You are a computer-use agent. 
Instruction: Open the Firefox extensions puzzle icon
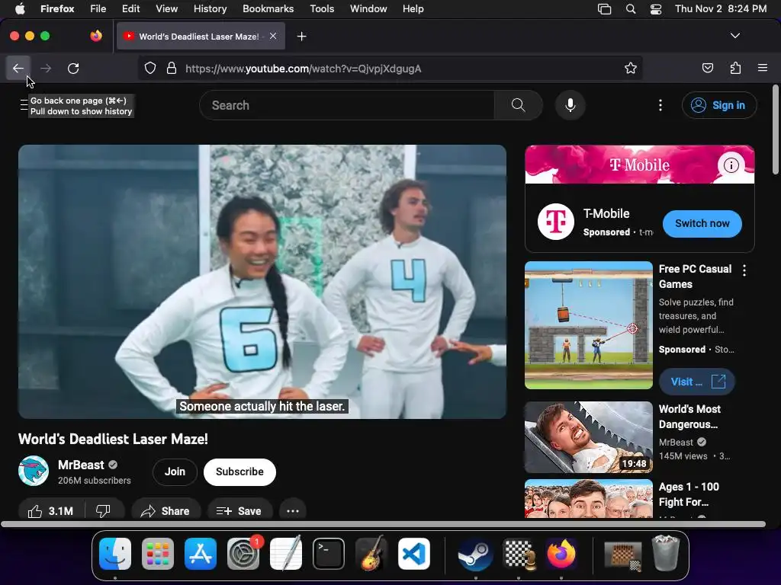point(736,68)
